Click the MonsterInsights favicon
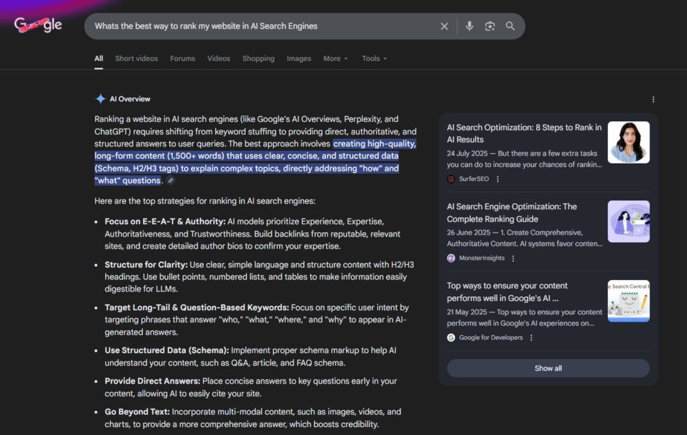 coord(450,258)
